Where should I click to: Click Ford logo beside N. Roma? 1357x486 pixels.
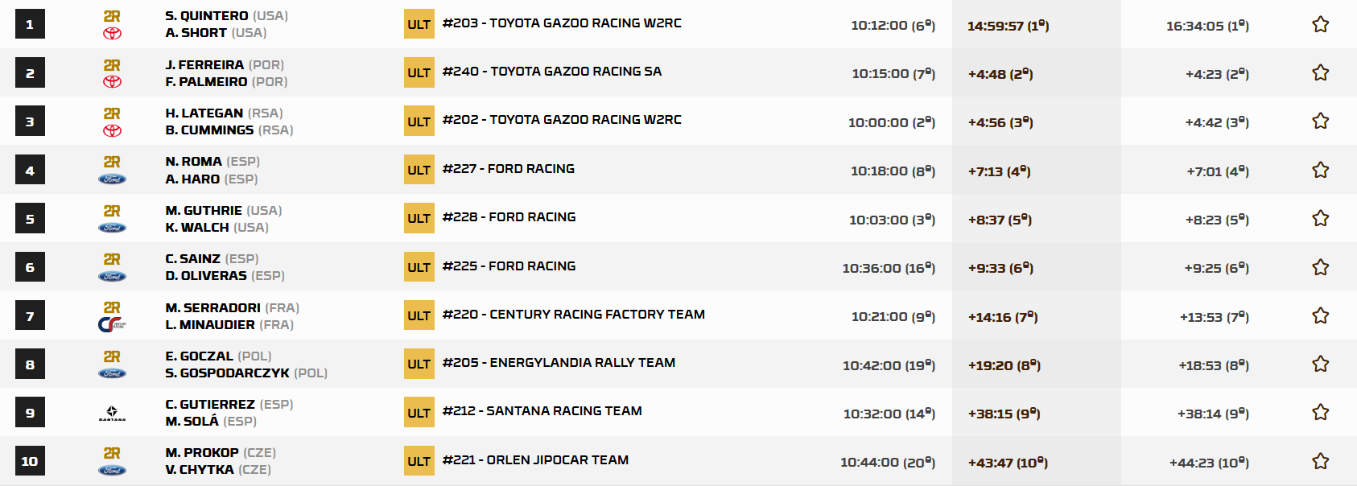click(112, 179)
